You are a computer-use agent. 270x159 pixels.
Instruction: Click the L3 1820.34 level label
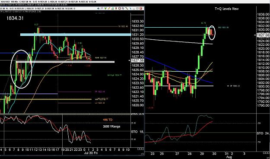click(x=100, y=103)
